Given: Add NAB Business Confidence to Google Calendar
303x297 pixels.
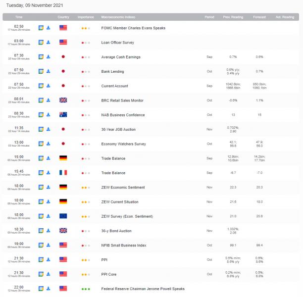Looking at the screenshot, I should (41, 115).
